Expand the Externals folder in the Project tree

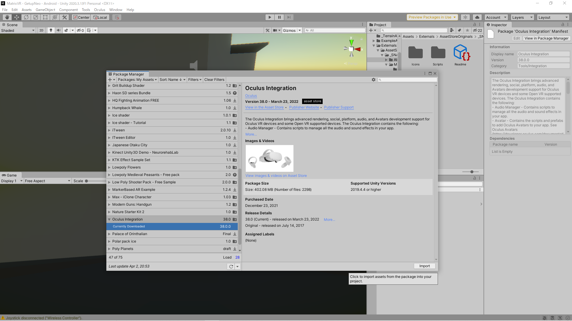[x=374, y=45]
